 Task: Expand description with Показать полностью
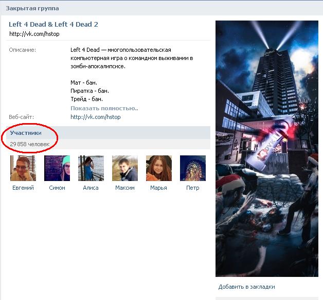coord(104,108)
